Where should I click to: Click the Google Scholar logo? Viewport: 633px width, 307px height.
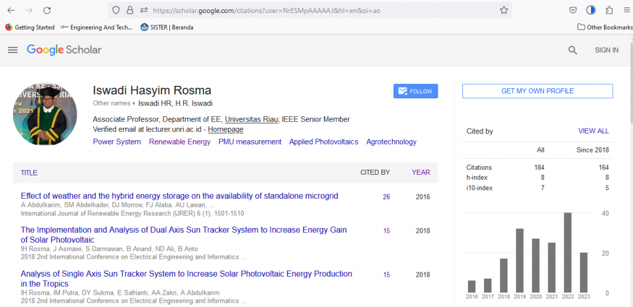pyautogui.click(x=64, y=50)
